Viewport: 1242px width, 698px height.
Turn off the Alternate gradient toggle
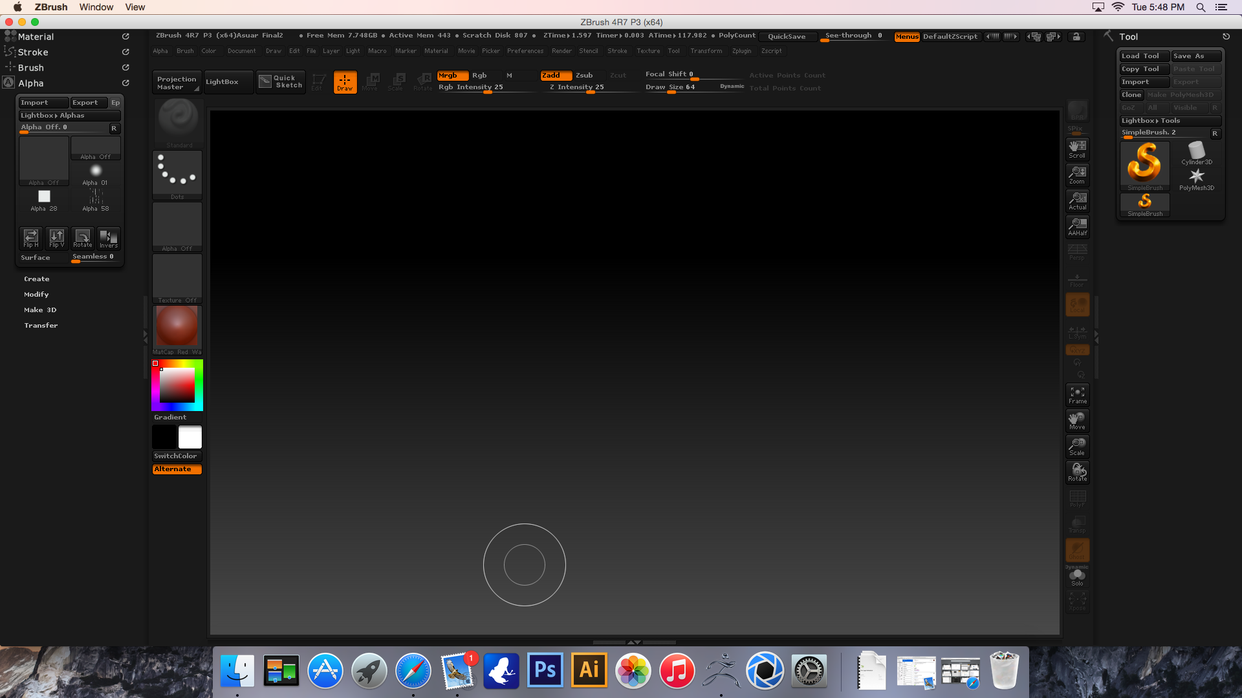[x=176, y=469]
